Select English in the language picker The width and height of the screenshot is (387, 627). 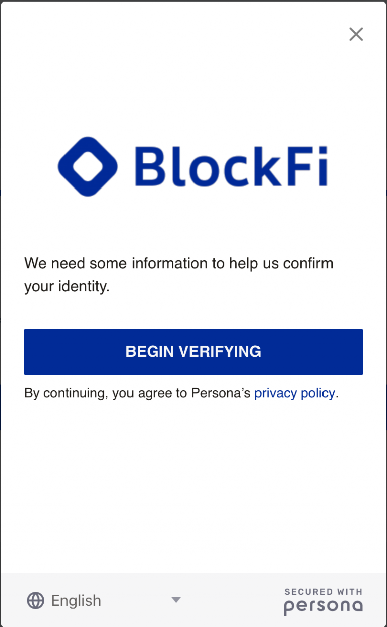pyautogui.click(x=76, y=600)
